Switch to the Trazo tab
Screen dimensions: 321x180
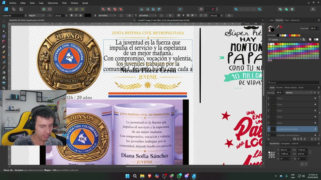(x=287, y=20)
